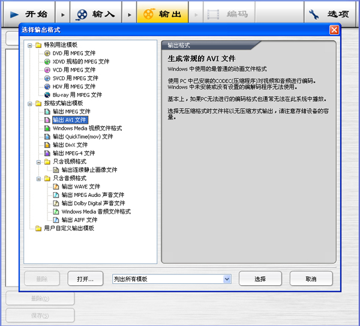Select Blu-ray 用 MPEG 文件 template
The image size is (360, 326).
[77, 95]
